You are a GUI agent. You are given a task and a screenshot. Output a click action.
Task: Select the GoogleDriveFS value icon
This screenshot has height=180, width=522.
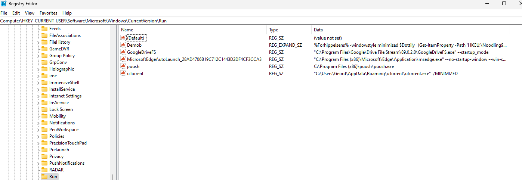(123, 52)
